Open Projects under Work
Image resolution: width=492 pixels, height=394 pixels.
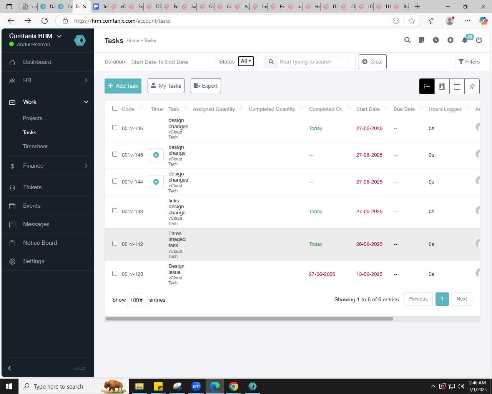pyautogui.click(x=33, y=119)
